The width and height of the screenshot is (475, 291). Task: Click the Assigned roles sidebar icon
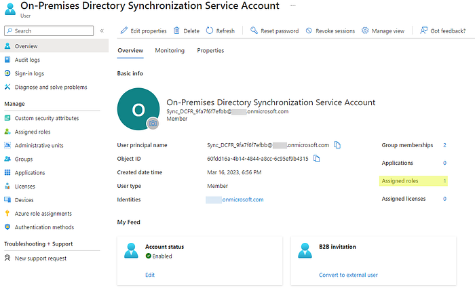coord(7,132)
